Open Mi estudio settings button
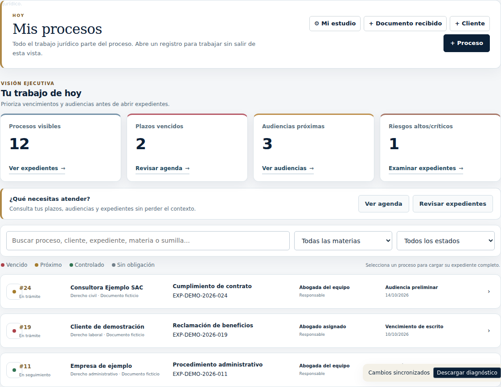Image resolution: width=501 pixels, height=387 pixels. coord(335,24)
